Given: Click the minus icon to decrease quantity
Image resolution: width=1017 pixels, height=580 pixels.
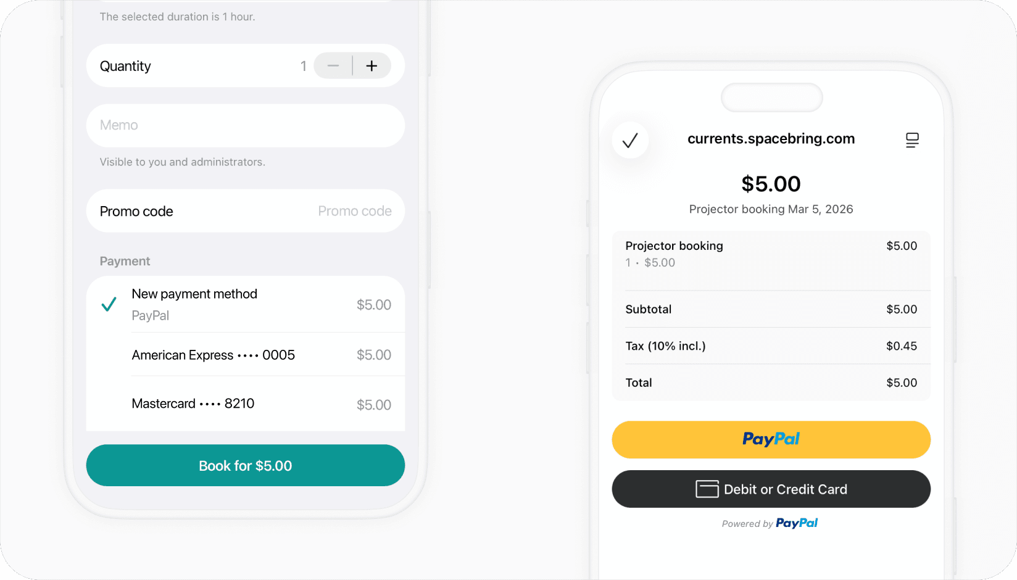Looking at the screenshot, I should [x=333, y=65].
